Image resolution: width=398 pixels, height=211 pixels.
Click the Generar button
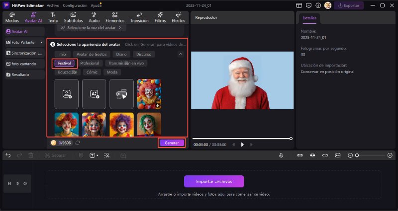tap(172, 143)
